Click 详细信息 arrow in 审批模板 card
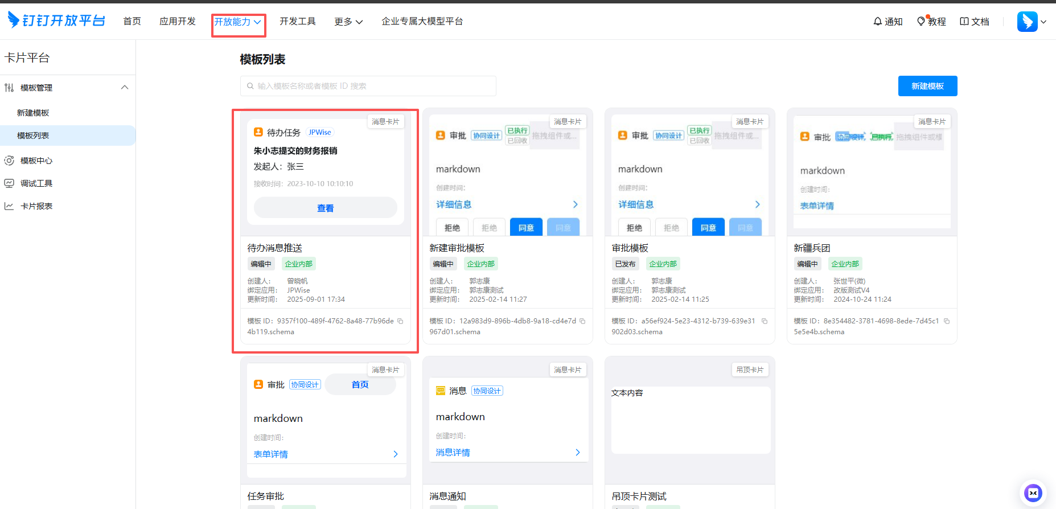The image size is (1056, 509). pyautogui.click(x=757, y=204)
